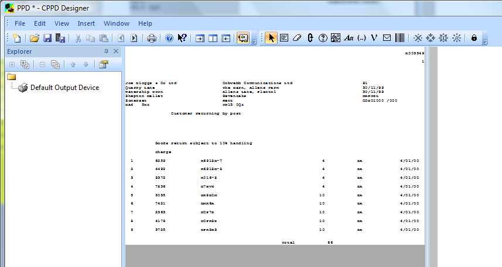Image resolution: width=502 pixels, height=267 pixels.
Task: Activate the What's This help pointer icon
Action: coord(182,38)
